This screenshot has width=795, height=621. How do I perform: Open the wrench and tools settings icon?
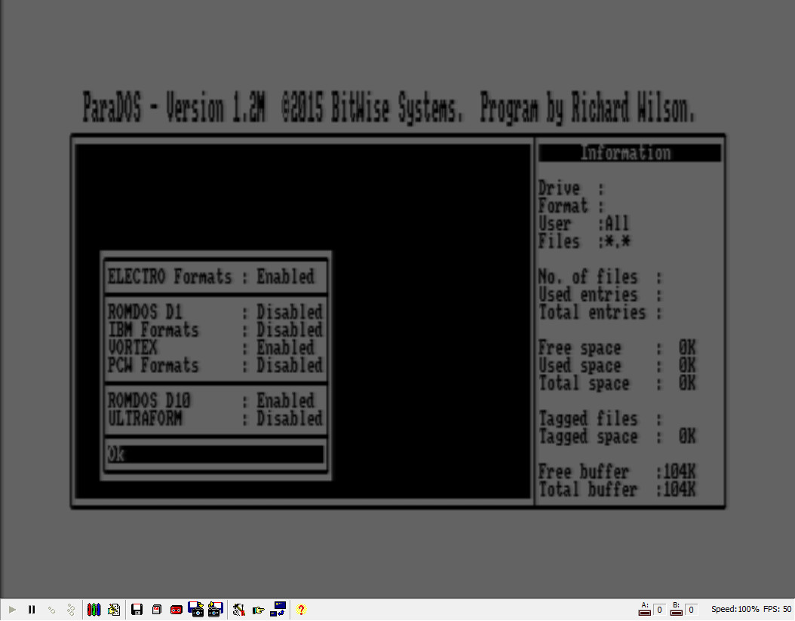239,610
